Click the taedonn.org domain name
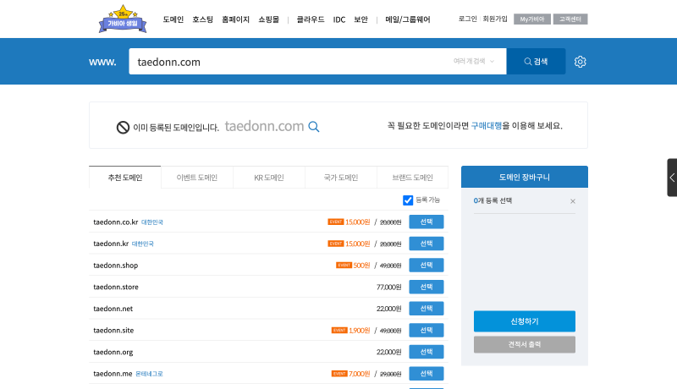This screenshot has height=389, width=677. click(113, 352)
